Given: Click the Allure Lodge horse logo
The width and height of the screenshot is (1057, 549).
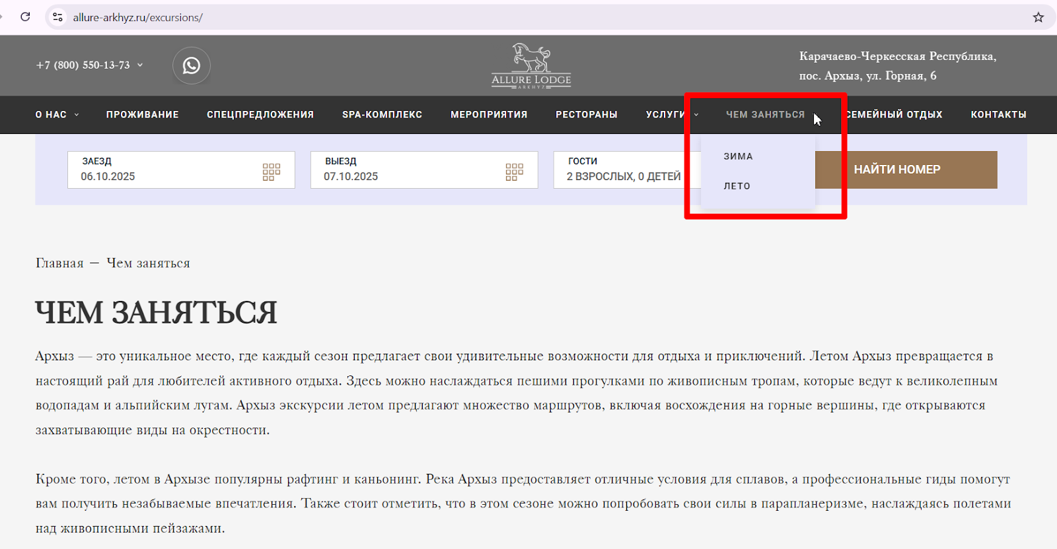Looking at the screenshot, I should tap(531, 65).
